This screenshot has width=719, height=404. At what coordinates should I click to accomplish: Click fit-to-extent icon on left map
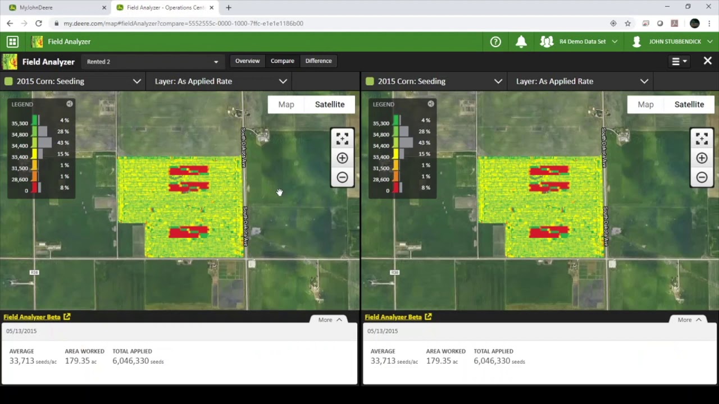click(x=342, y=139)
